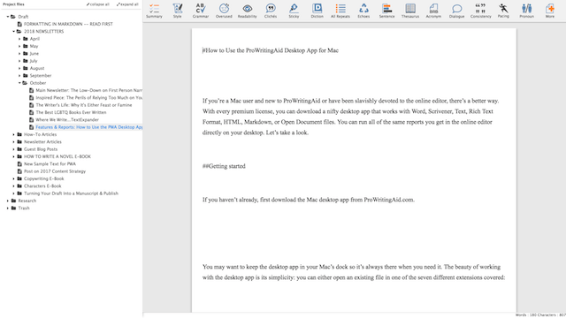
Task: Show More reports in toolbar
Action: [550, 11]
